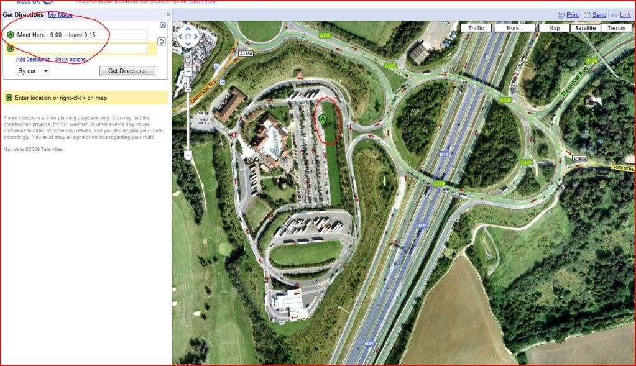This screenshot has height=366, width=636.
Task: Click the zoom slider handle
Action: [188, 89]
